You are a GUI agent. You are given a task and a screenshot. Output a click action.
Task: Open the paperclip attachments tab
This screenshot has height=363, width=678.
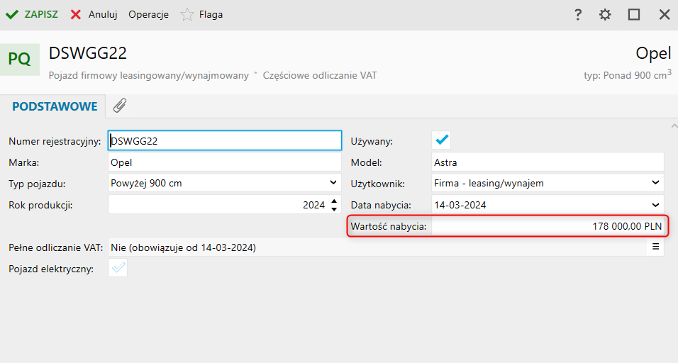120,106
